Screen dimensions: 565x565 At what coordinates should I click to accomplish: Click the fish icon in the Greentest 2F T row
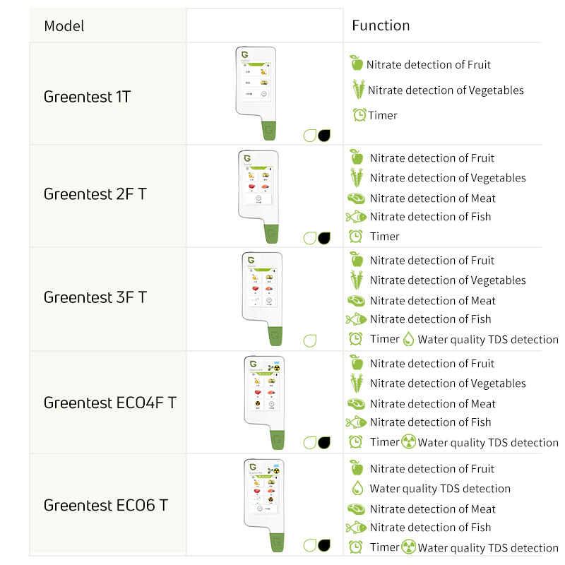pos(357,217)
